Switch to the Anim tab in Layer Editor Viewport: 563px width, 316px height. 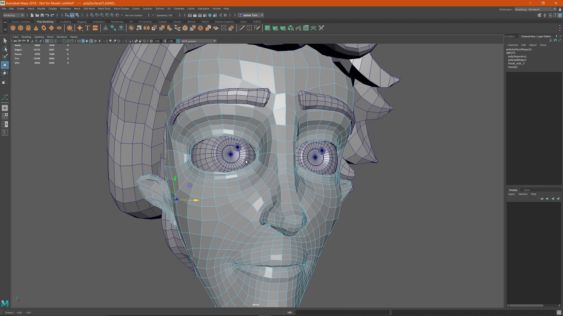[526, 190]
